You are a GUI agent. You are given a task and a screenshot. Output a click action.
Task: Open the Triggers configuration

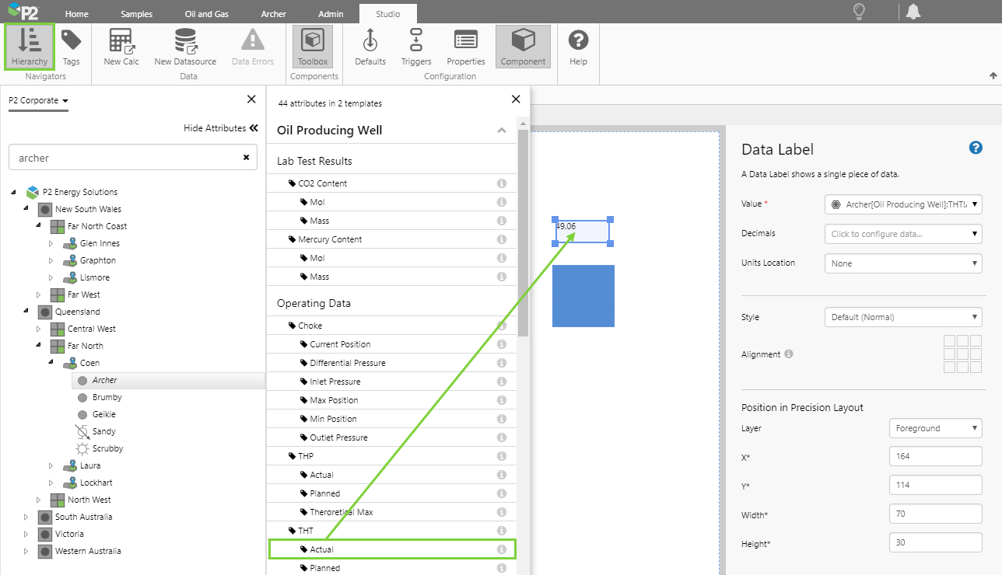[416, 47]
